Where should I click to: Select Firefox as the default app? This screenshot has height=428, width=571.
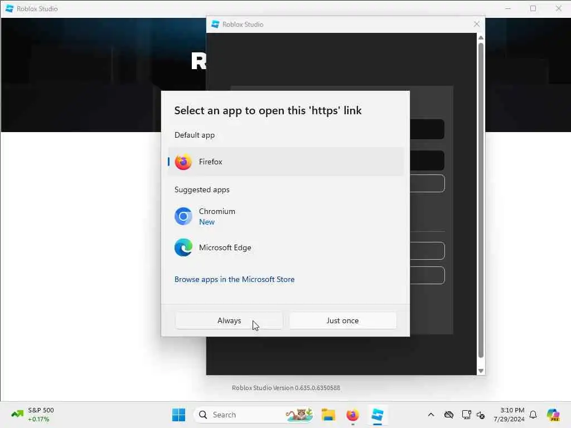[286, 162]
